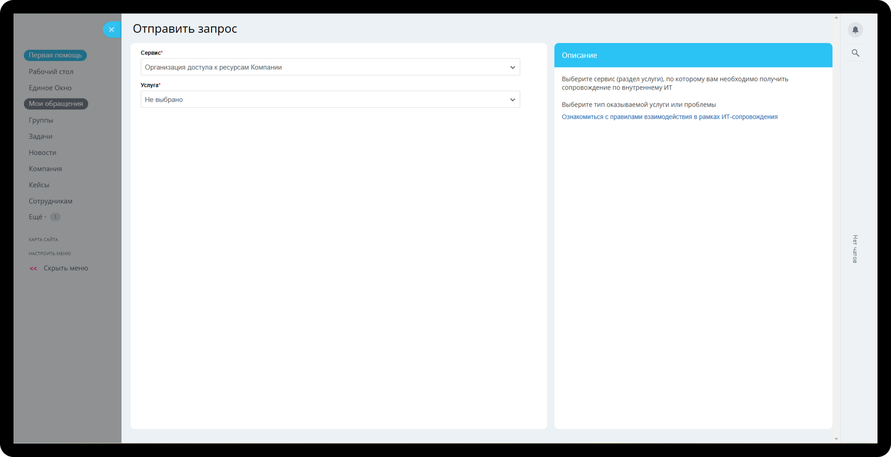Go to Рабочий стол
The image size is (891, 457).
51,72
